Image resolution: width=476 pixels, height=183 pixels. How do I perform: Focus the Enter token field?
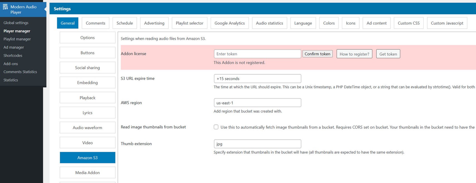pos(258,54)
